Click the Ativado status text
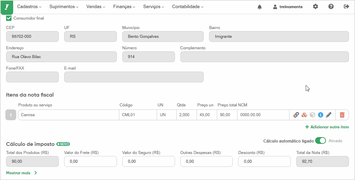 coord(335,141)
